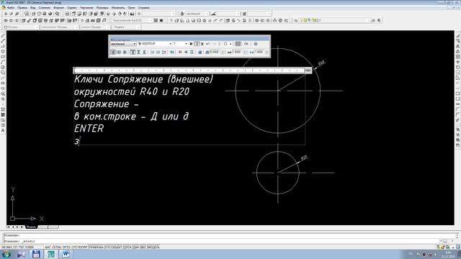Open the Формат menu
Screen dimensions: 461x259
pyautogui.click(x=59, y=7)
